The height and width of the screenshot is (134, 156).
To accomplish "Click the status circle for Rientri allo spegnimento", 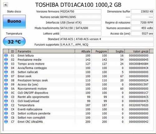I will [6, 97].
